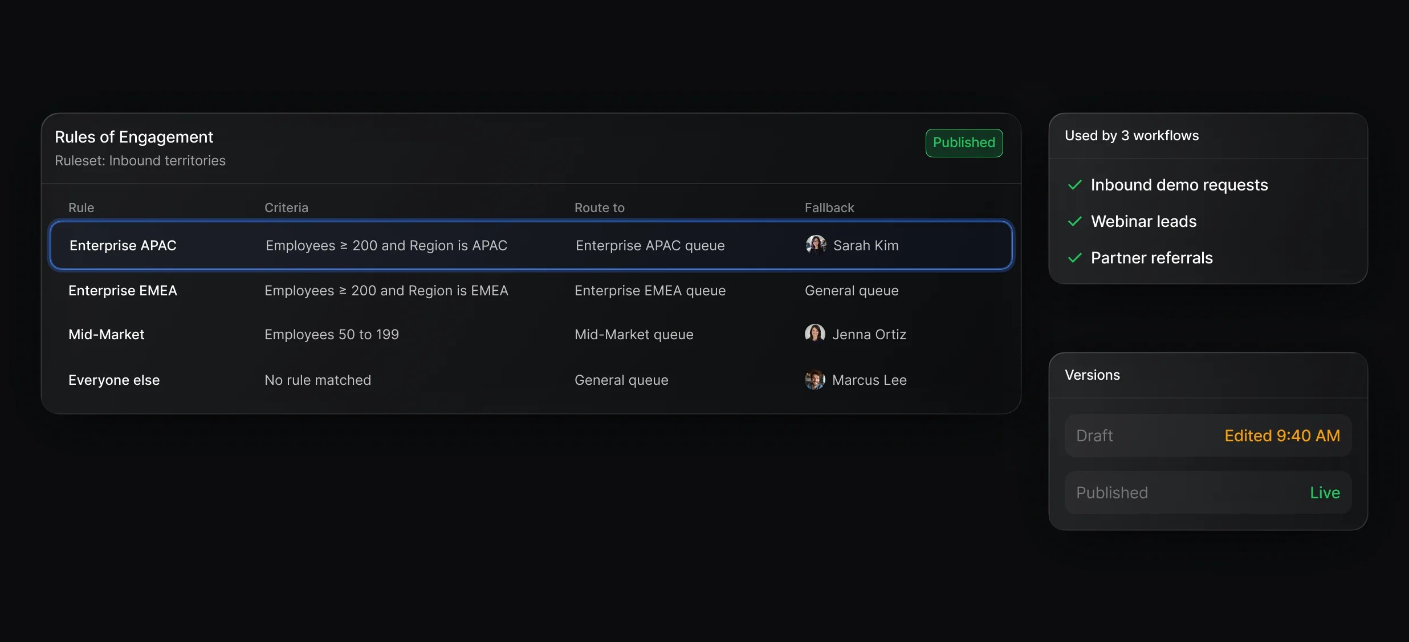Select the Mid-Market rule name
This screenshot has height=642, width=1409.
coord(106,334)
